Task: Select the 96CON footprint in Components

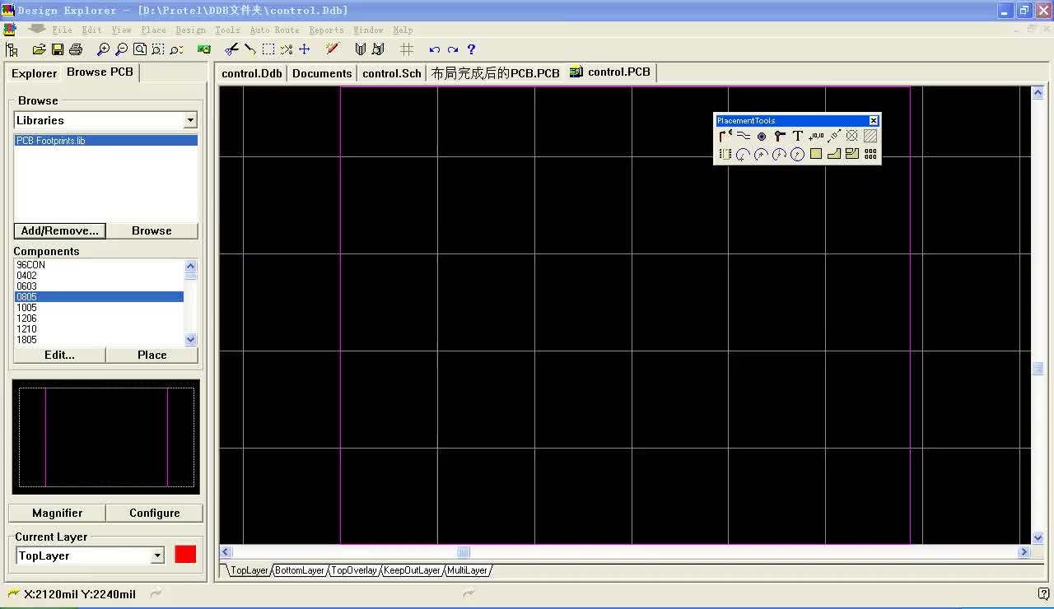Action: pos(99,265)
